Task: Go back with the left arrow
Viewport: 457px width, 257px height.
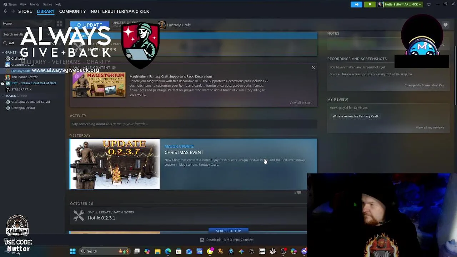Action: click(5, 11)
